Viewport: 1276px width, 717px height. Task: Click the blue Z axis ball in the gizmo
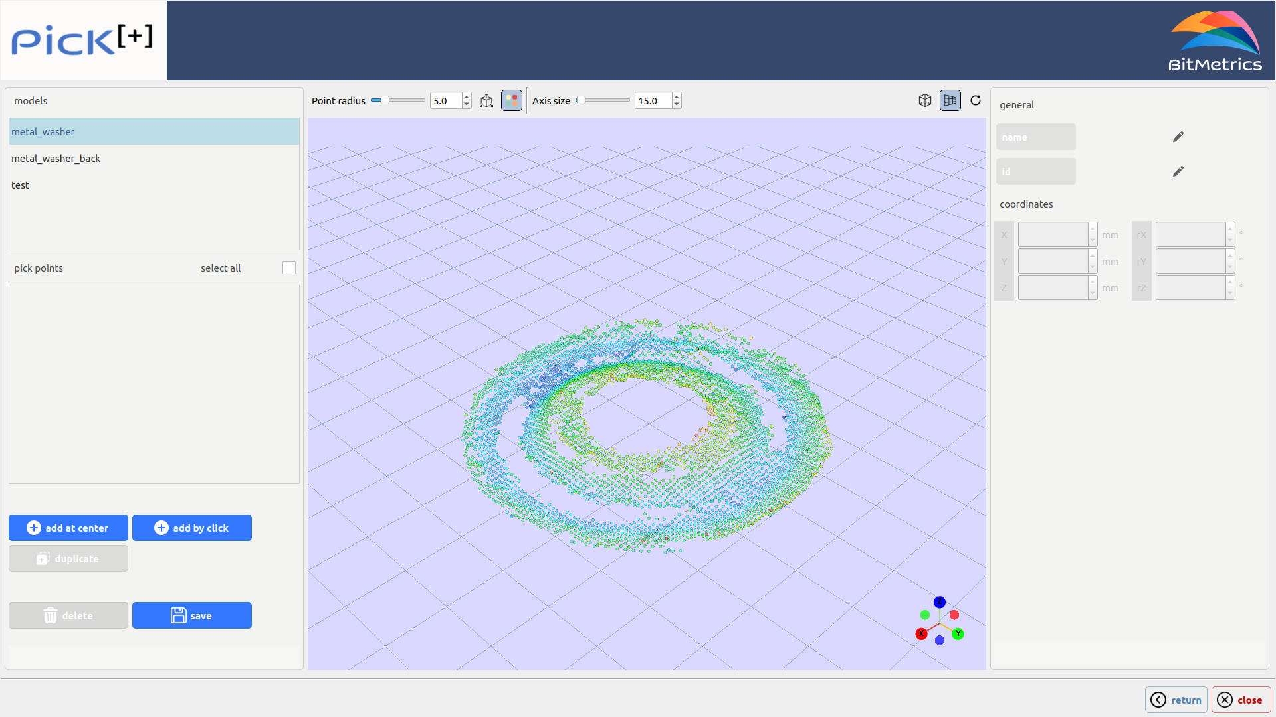(x=940, y=602)
